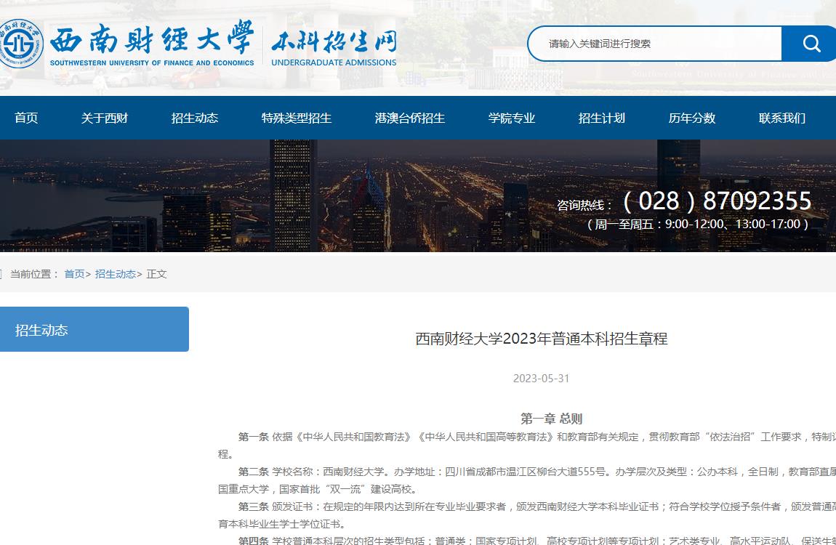Focus the keyword search input field
836x545 pixels.
(655, 44)
